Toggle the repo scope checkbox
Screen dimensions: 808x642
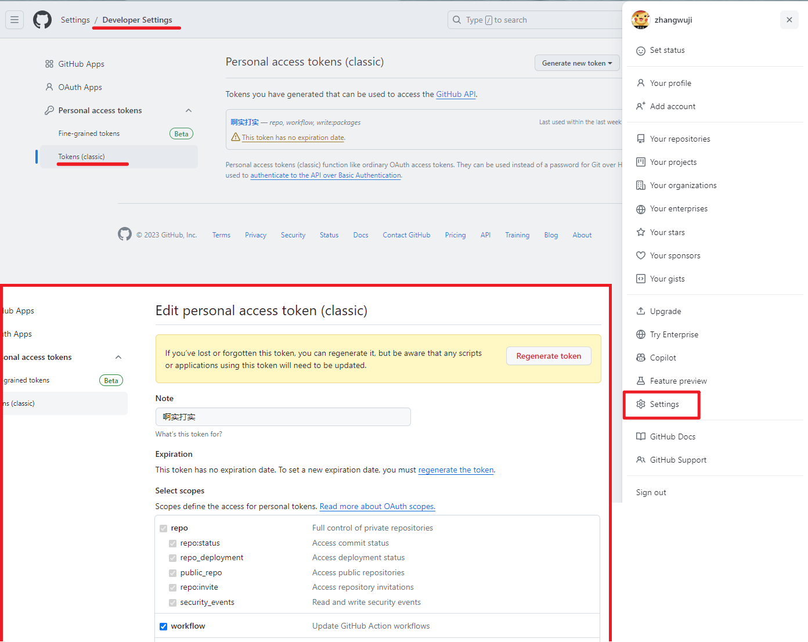(x=164, y=528)
